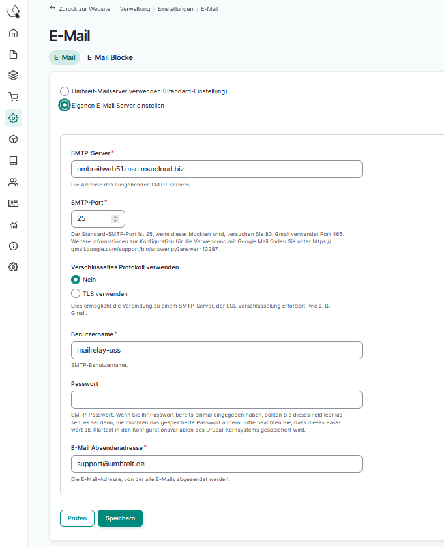Open the shopping cart sidebar icon
Viewport: 444px width, 547px height.
(x=13, y=96)
